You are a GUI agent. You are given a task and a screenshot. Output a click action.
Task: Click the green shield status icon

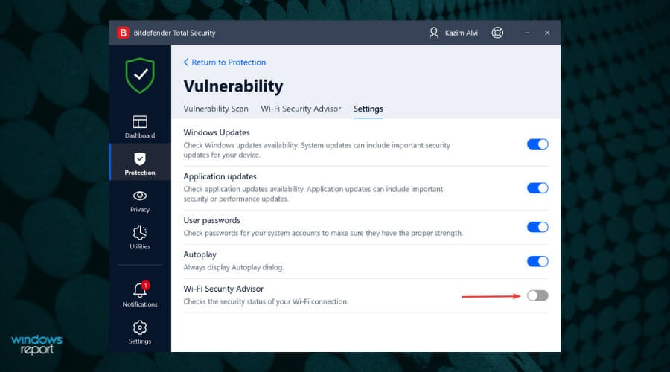pyautogui.click(x=140, y=75)
